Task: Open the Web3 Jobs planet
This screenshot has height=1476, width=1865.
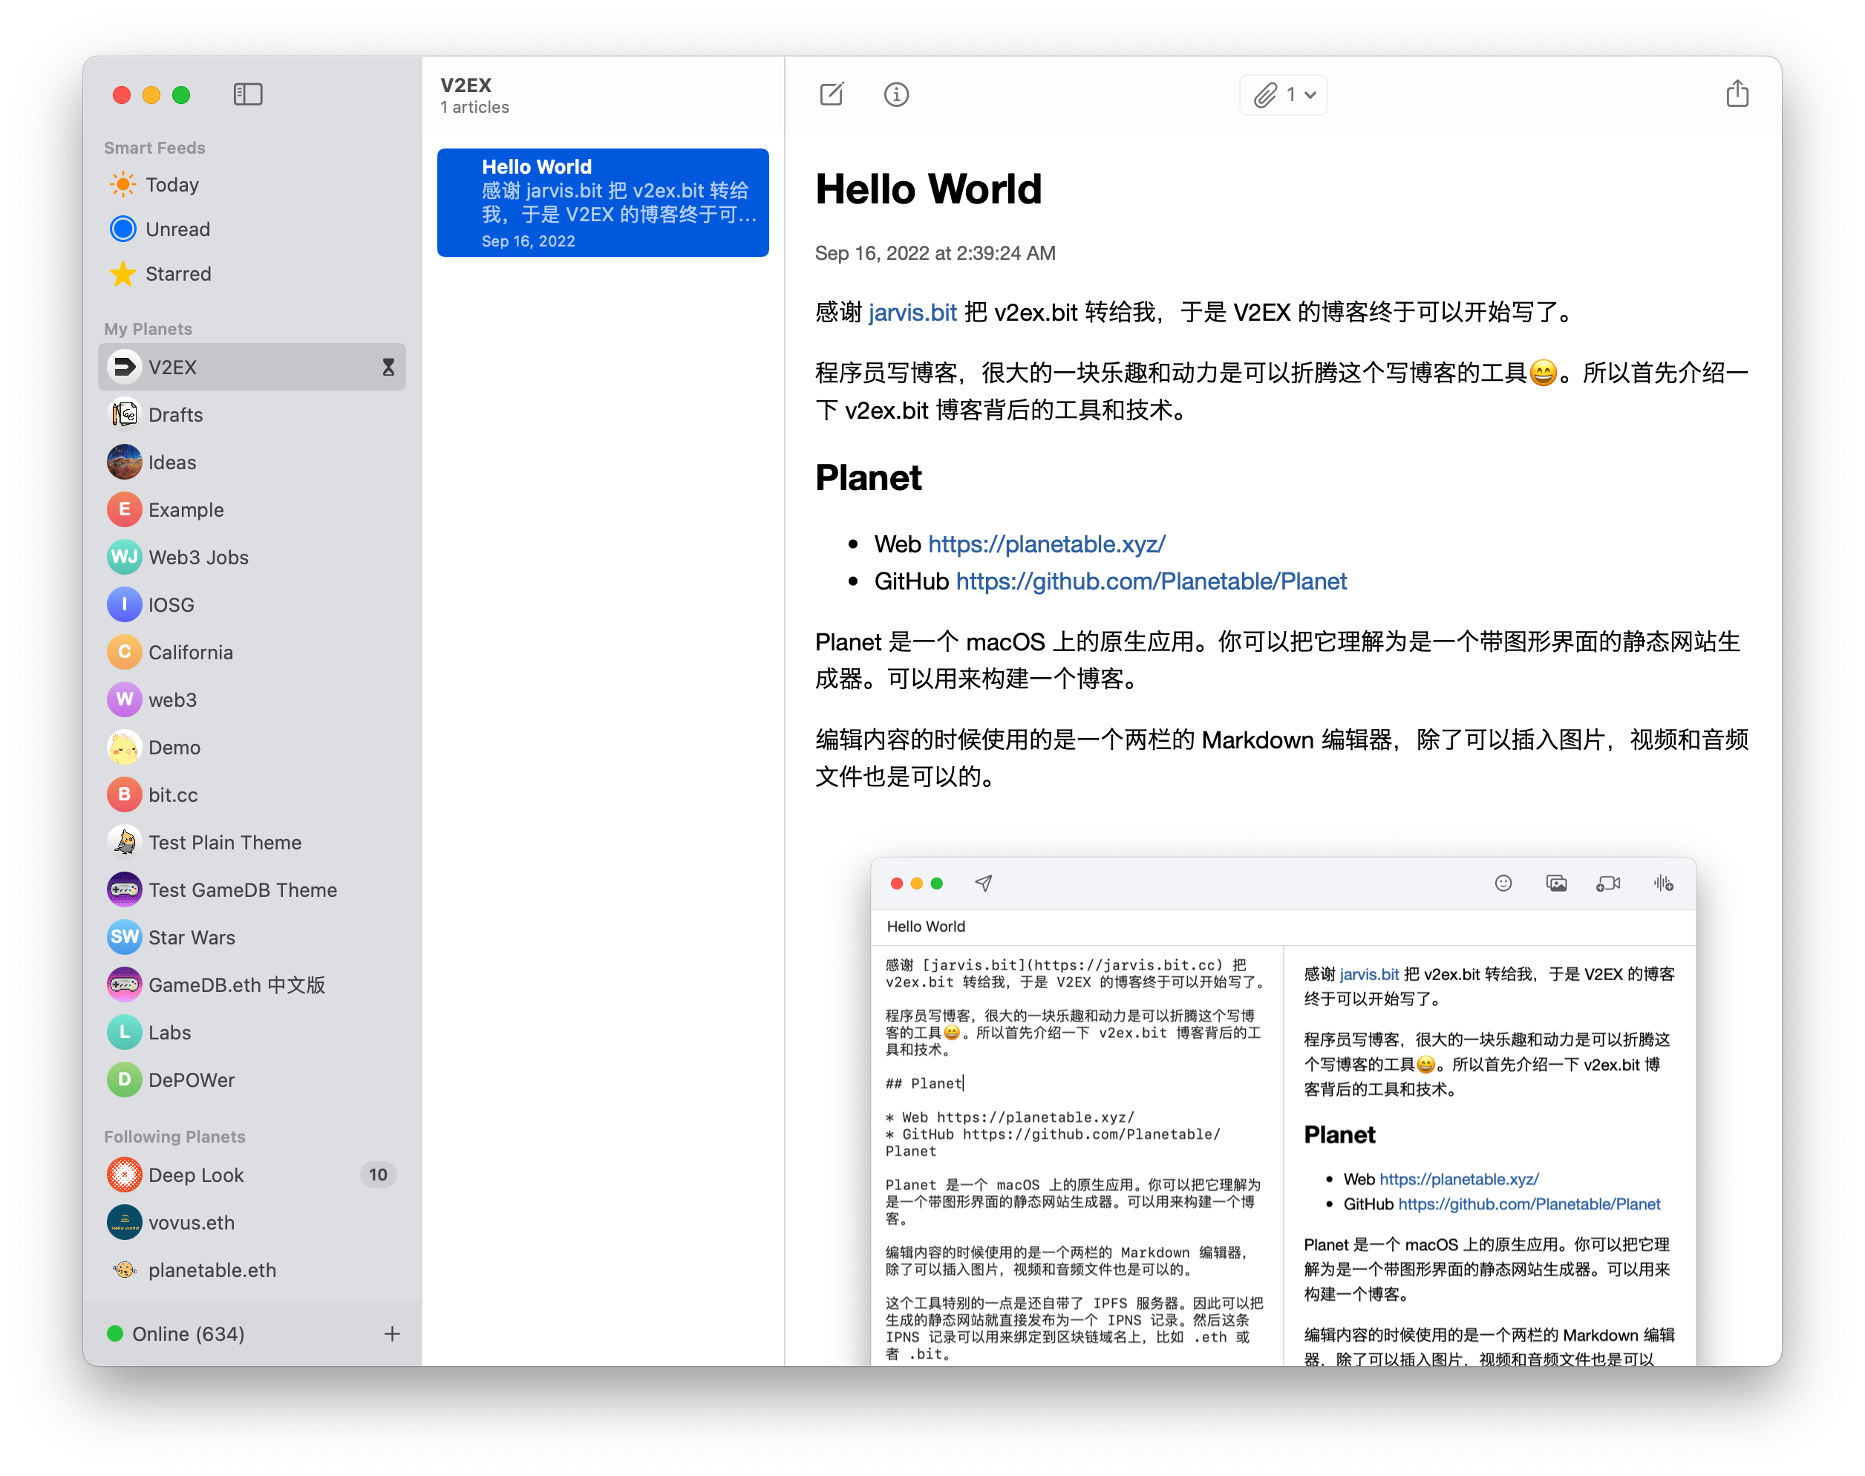Action: click(x=198, y=558)
